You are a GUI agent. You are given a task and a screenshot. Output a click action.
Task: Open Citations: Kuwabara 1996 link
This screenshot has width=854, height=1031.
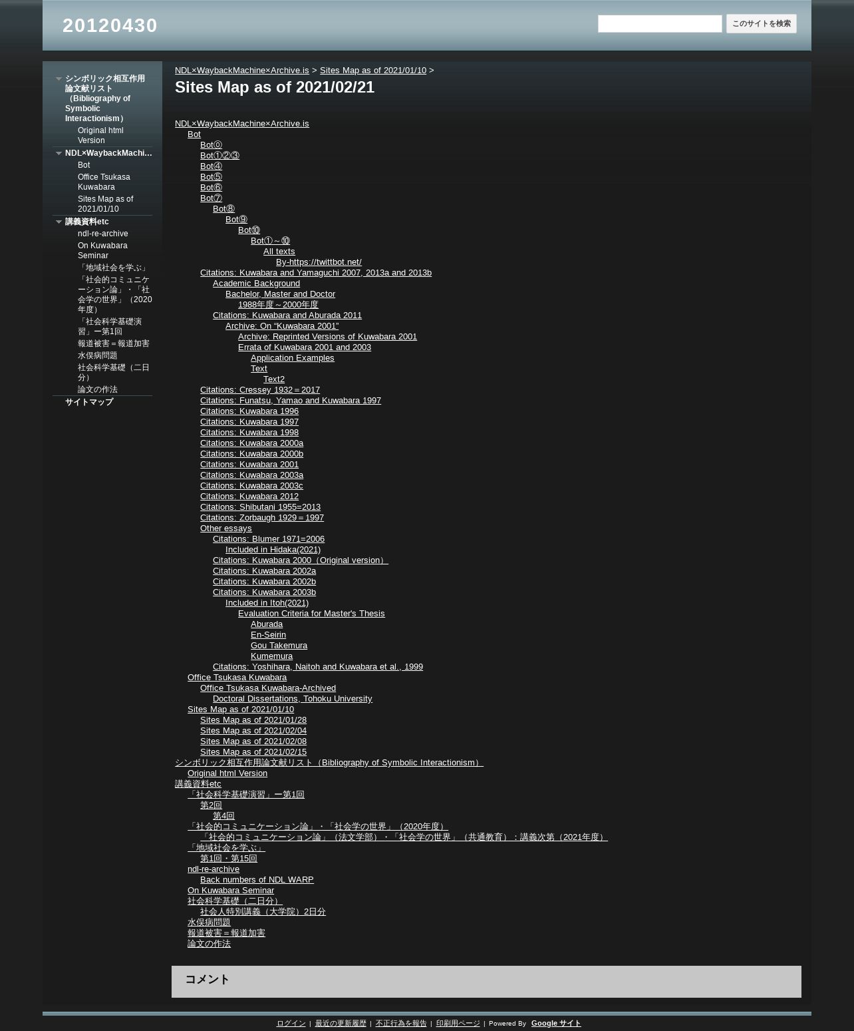249,411
